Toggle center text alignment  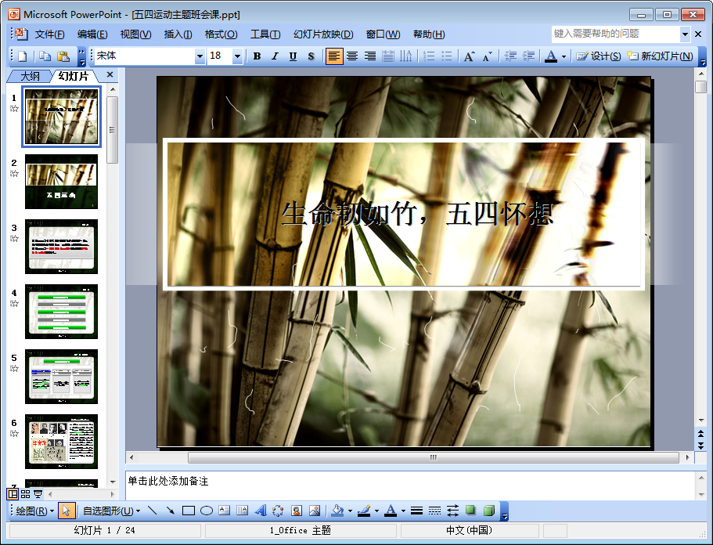352,56
